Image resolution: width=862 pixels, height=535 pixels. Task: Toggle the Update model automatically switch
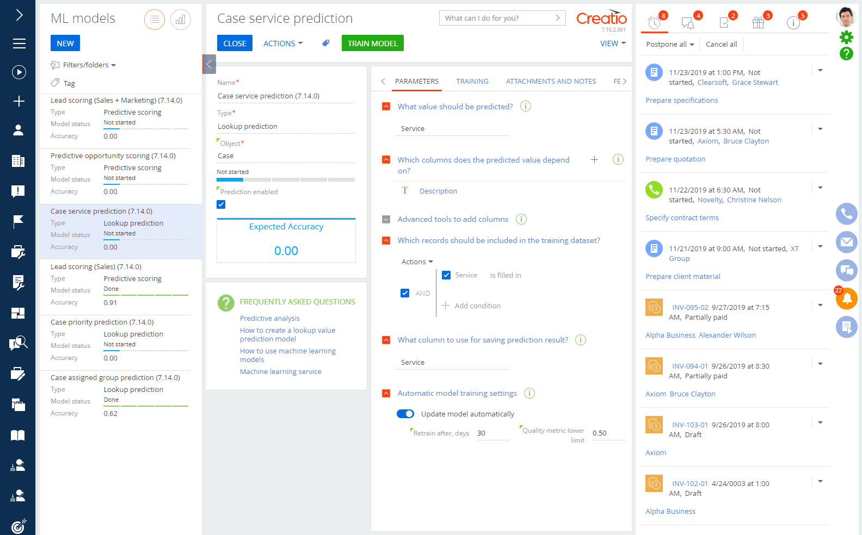click(405, 414)
